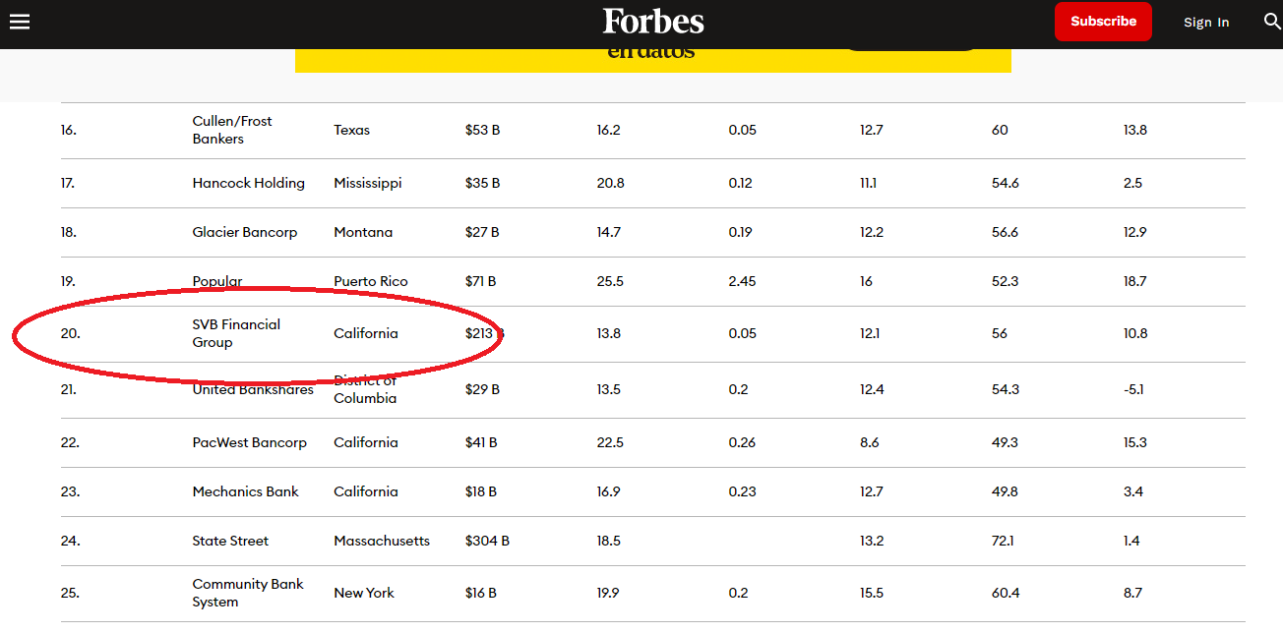
Task: Select the Puerto Rico location cell
Action: pos(371,281)
